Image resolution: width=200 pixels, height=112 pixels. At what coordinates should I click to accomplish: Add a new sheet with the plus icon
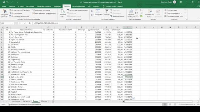click(53, 101)
